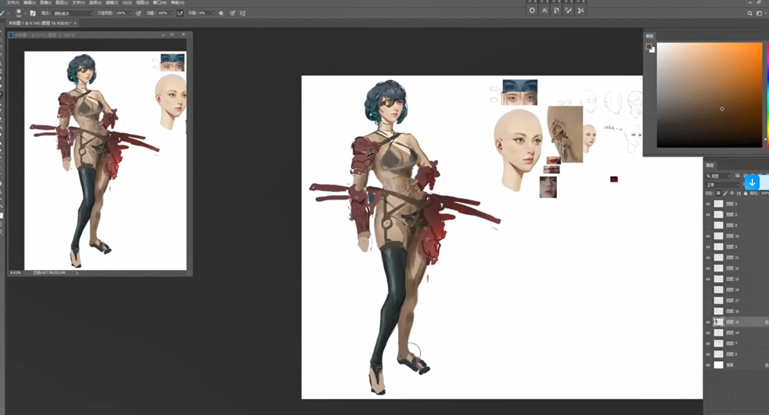Hide the 背景 background layer

pyautogui.click(x=708, y=365)
